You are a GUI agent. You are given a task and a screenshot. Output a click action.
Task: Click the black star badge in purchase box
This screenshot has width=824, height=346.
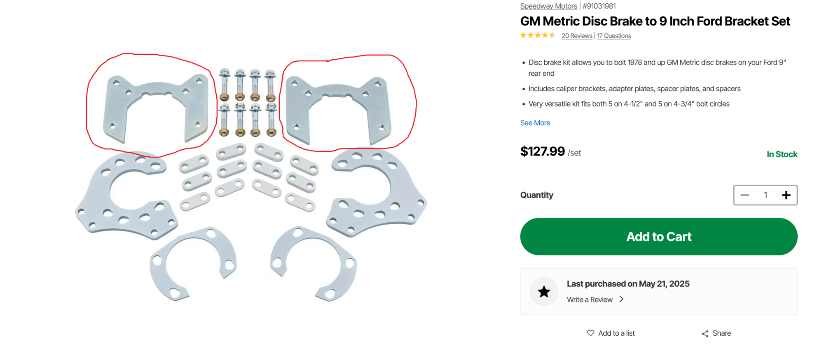pos(544,292)
